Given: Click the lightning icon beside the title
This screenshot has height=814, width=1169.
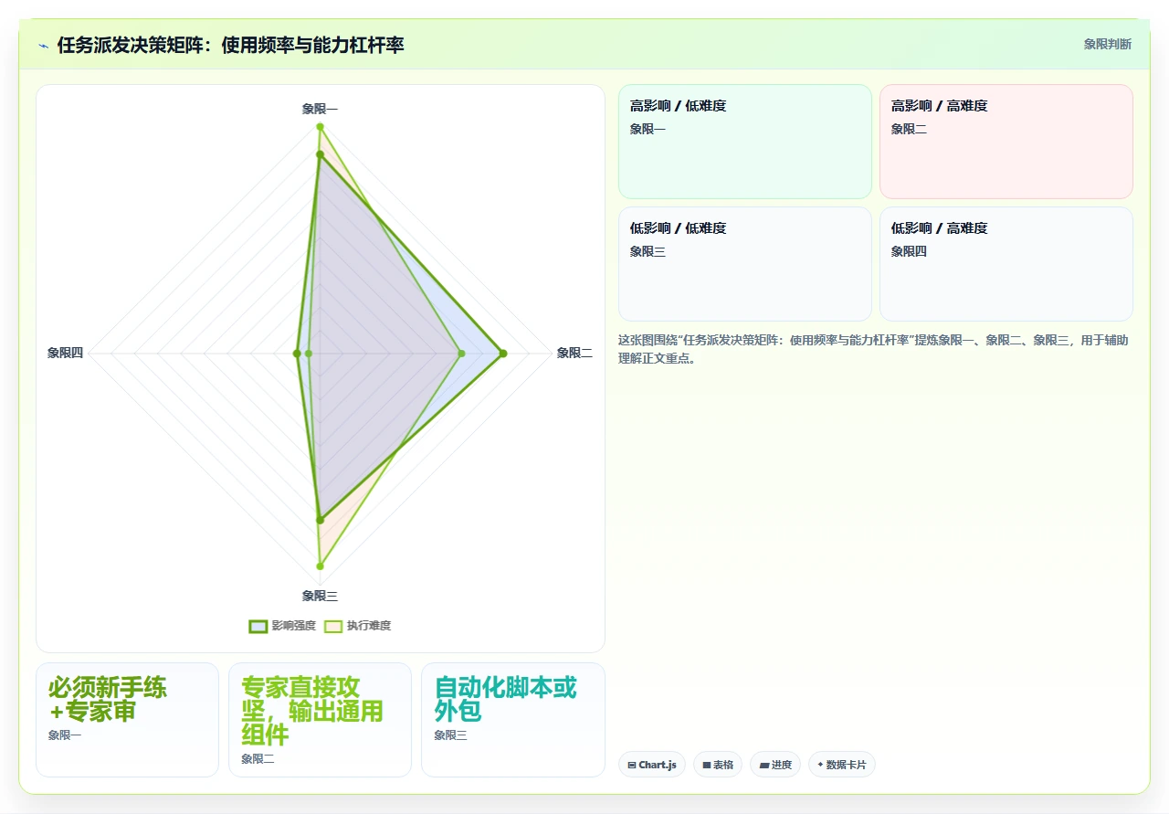Looking at the screenshot, I should point(44,45).
